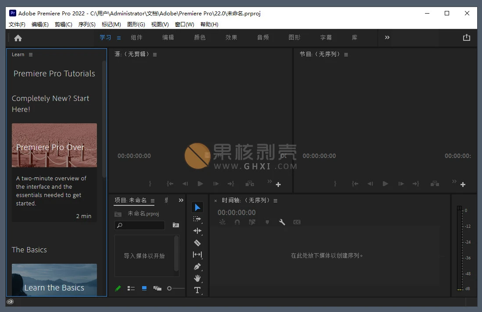
Task: Switch to the 图形 workspace
Action: (294, 37)
